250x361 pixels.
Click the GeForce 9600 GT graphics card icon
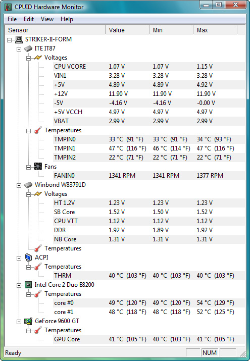point(28,321)
